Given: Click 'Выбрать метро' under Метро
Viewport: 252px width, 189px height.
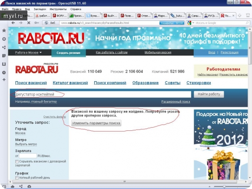Looking at the screenshot, I should click(26, 144).
